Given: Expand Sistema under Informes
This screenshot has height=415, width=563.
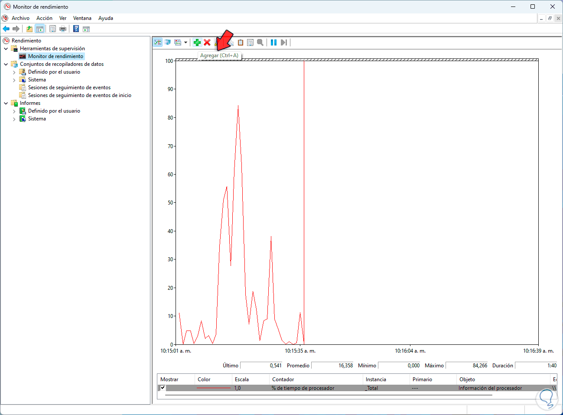Looking at the screenshot, I should click(x=14, y=119).
